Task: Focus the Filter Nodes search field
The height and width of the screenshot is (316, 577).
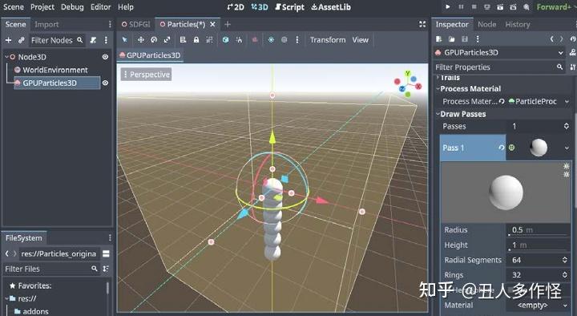Action: point(57,40)
